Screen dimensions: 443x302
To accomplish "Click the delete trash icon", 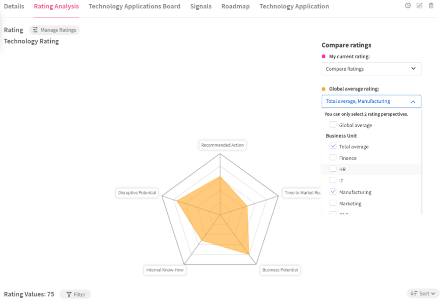I will point(431,6).
